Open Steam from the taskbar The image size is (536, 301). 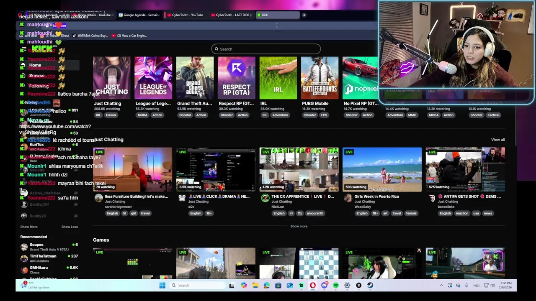(x=370, y=286)
